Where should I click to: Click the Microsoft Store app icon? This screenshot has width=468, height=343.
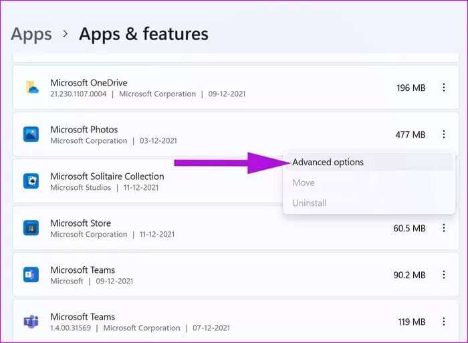[x=31, y=228]
